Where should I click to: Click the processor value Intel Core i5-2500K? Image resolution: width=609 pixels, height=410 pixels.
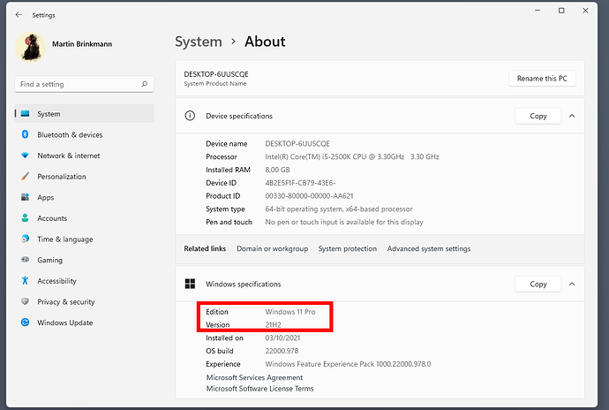tap(352, 156)
